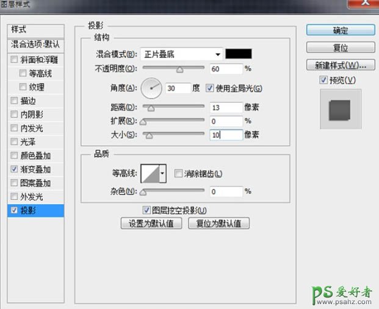379x309 pixels.
Task: Enable the 斜面和浮雕 checkbox
Action: 15,60
